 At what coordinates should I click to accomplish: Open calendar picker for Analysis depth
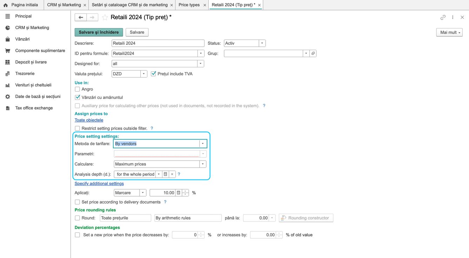166,174
